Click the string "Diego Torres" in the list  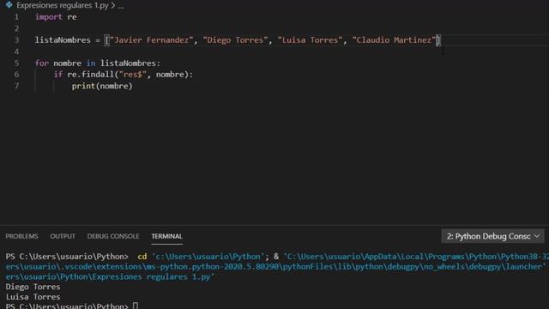(x=235, y=40)
